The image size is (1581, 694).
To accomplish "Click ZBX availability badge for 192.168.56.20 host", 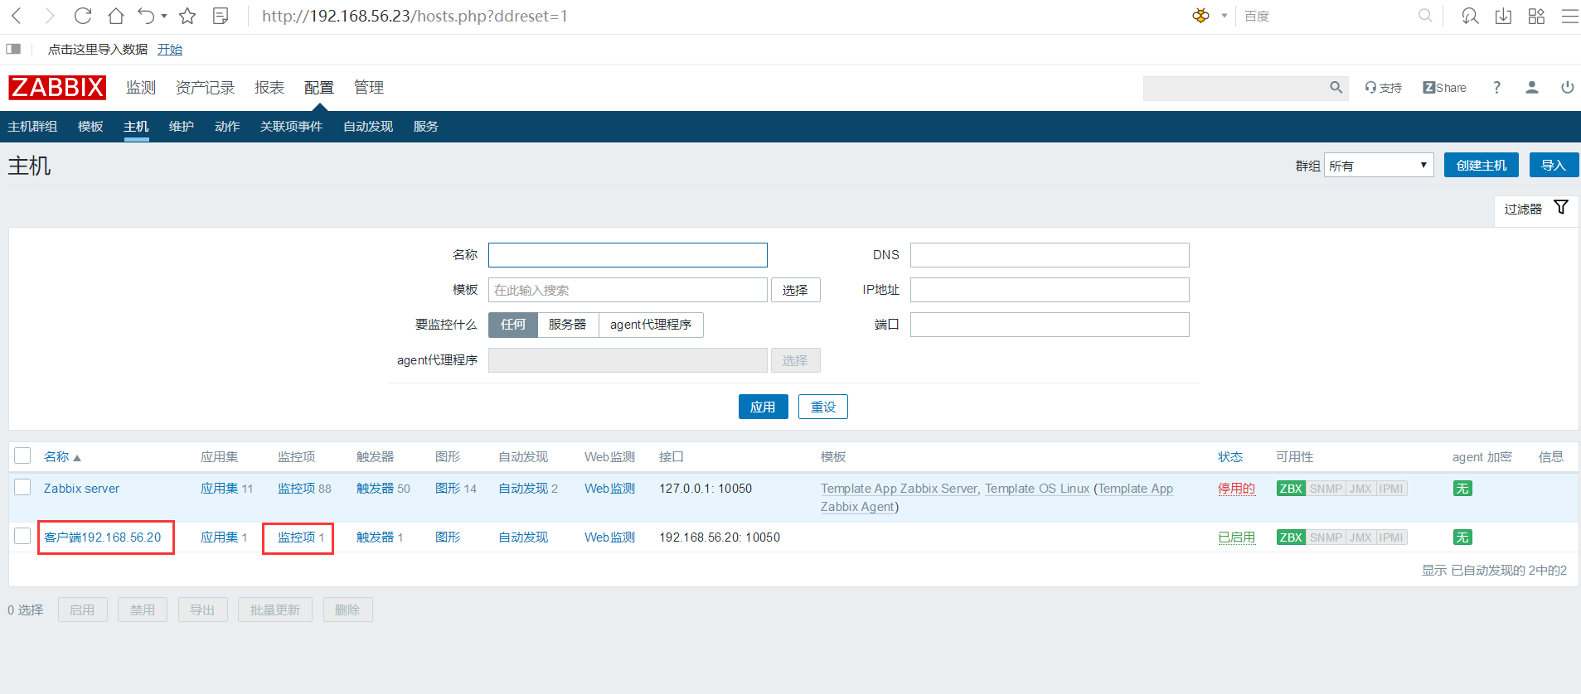I will click(1291, 537).
